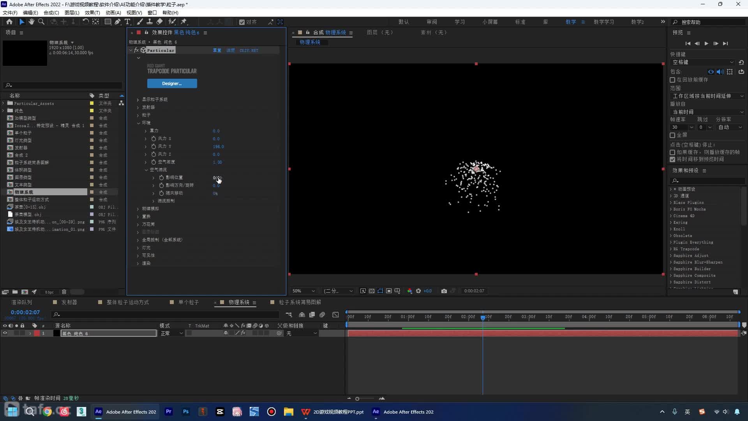
Task: Enable motion blur icon in timeline header
Action: pos(322,315)
